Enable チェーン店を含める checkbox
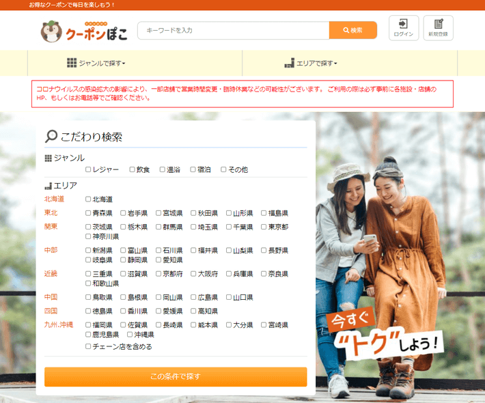485x403 pixels. pyautogui.click(x=88, y=346)
